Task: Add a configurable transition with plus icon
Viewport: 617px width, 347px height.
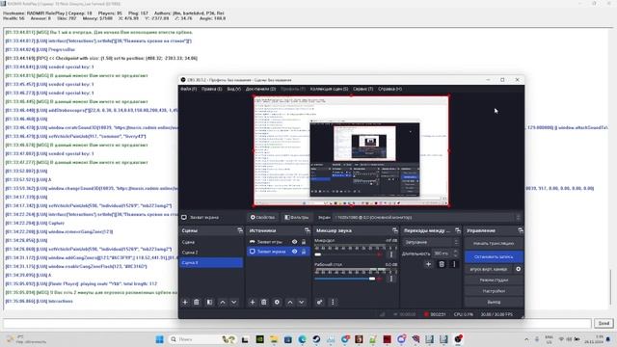Action: (x=428, y=264)
